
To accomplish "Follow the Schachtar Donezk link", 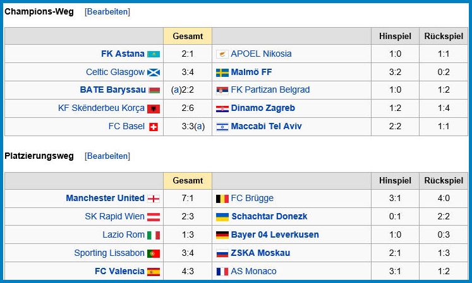I will coord(269,217).
